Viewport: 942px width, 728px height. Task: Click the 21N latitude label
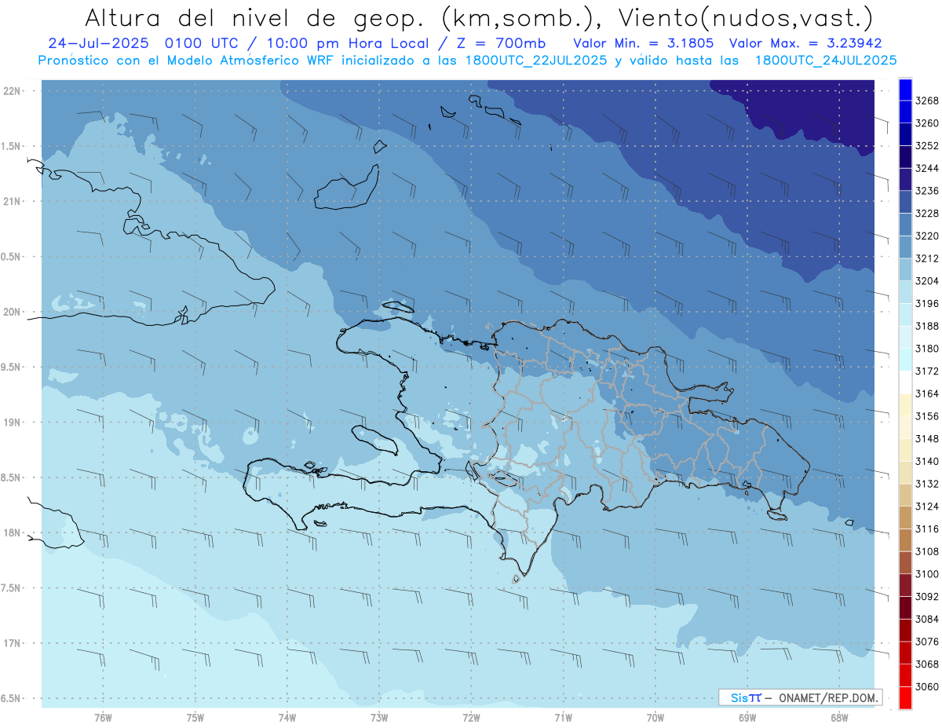click(12, 201)
